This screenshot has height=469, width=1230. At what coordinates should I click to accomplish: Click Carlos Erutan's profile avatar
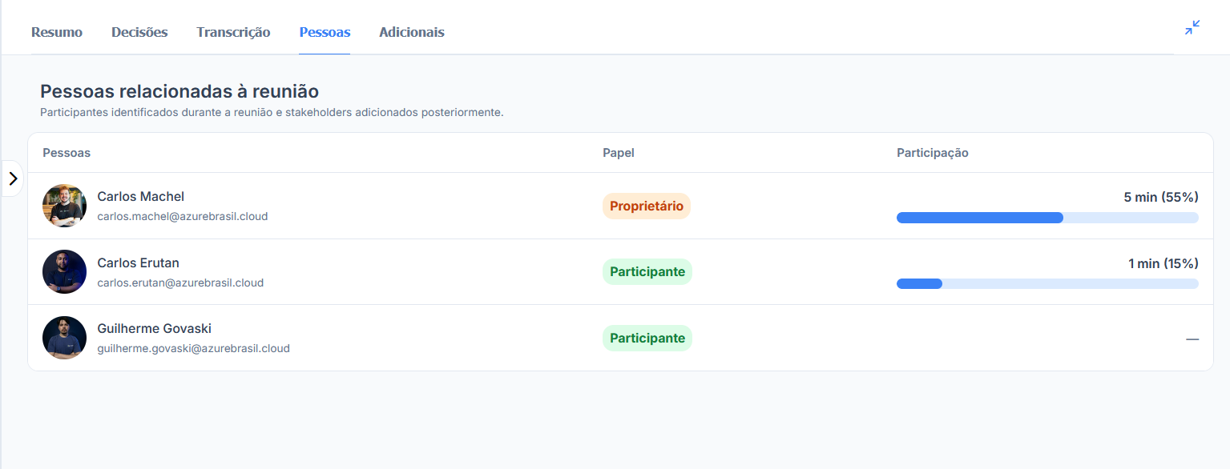point(64,271)
